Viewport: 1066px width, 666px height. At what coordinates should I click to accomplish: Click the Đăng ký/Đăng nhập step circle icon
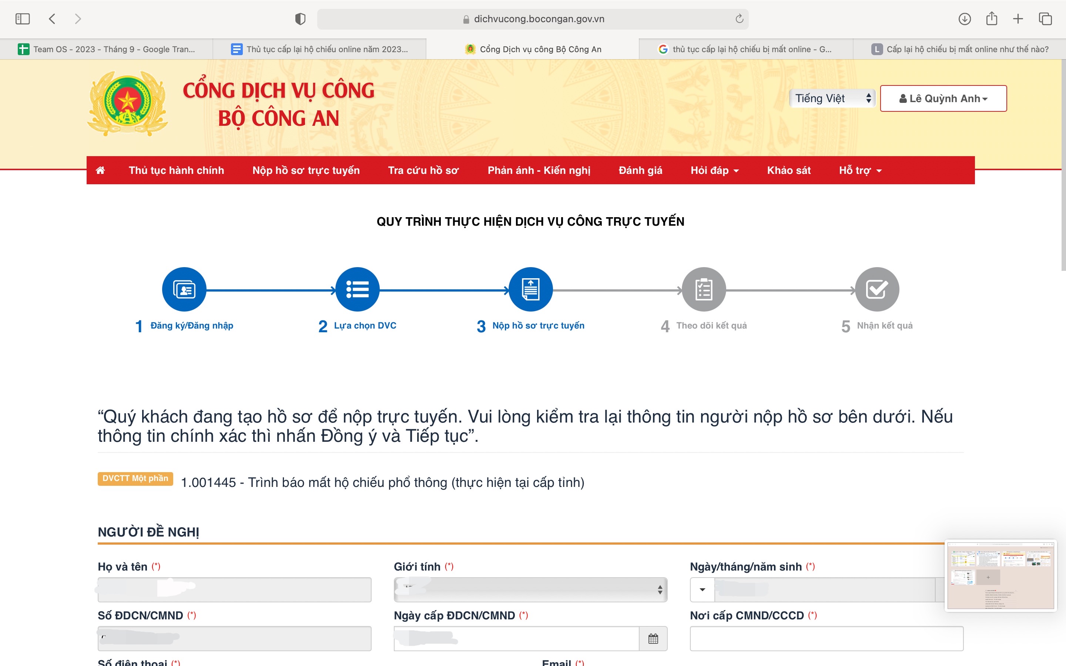point(184,289)
